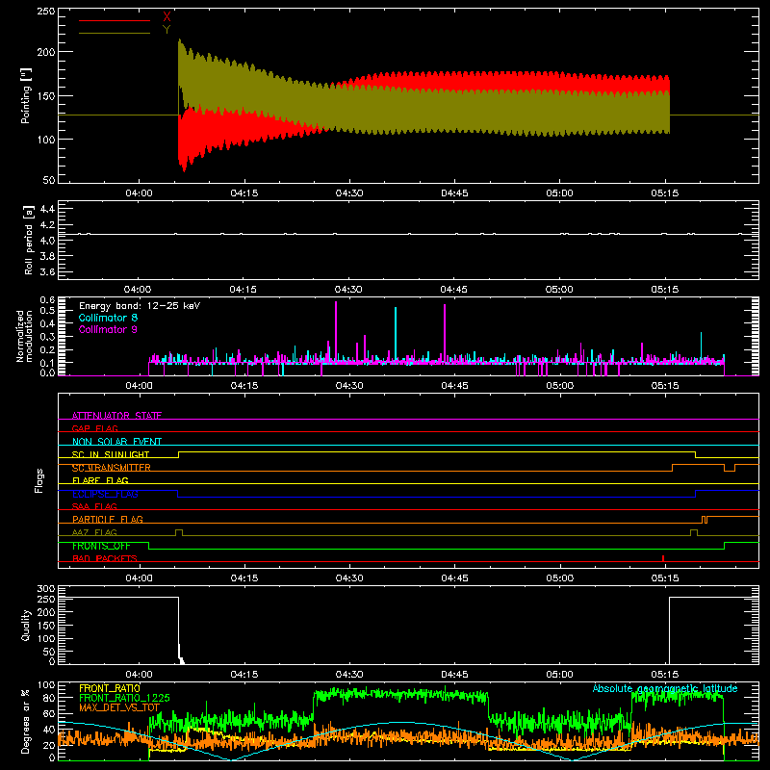Click the 4.4 tick label on Roll period axis
Screen dimensions: 770x770
[47, 209]
